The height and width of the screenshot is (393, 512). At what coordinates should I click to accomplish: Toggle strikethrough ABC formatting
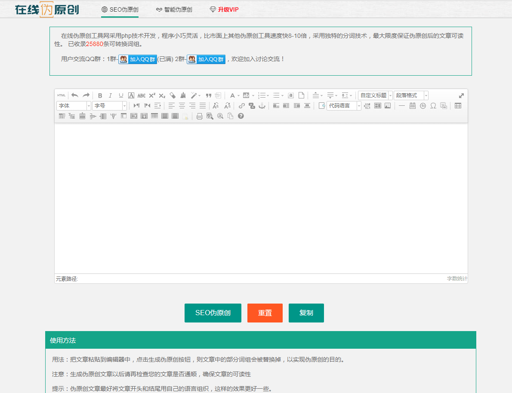142,95
